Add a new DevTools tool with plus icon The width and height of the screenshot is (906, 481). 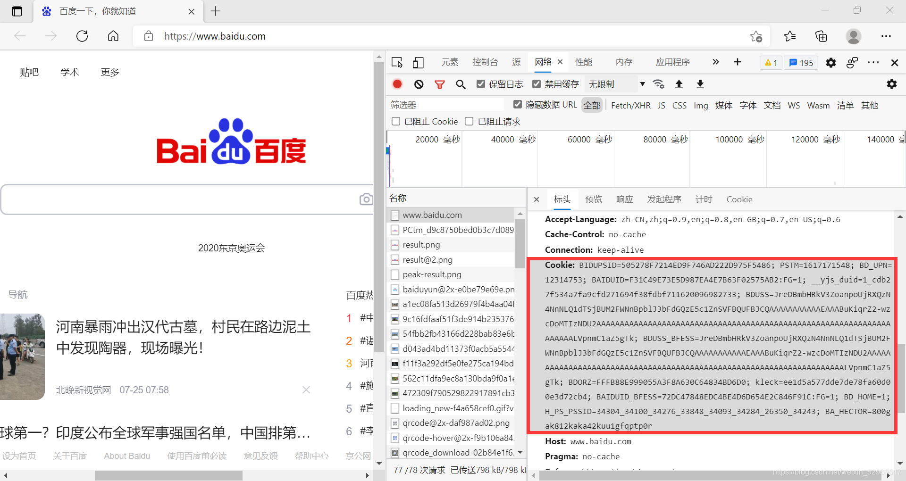(x=738, y=62)
